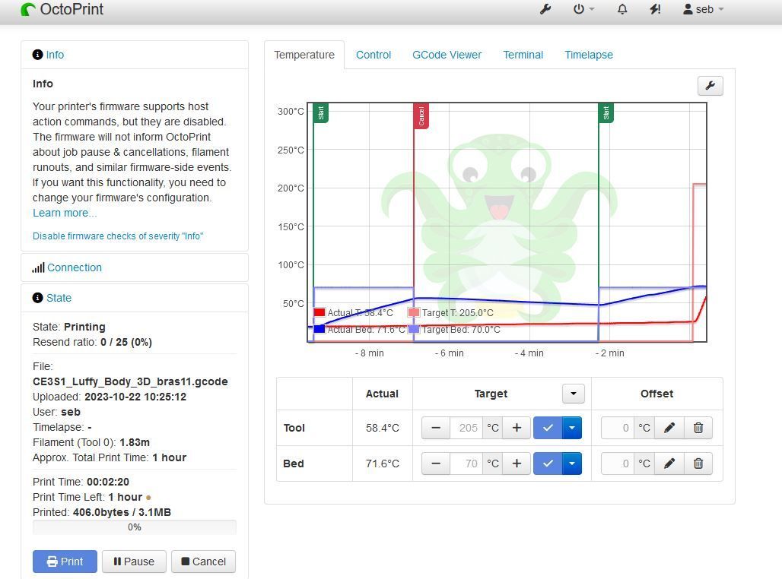Click the Tool actual temperature 58.4°C cell
This screenshot has width=782, height=579.
[383, 428]
